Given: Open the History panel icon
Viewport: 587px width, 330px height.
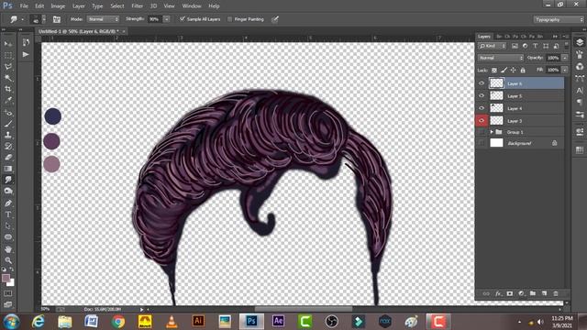Looking at the screenshot, I should (26, 42).
